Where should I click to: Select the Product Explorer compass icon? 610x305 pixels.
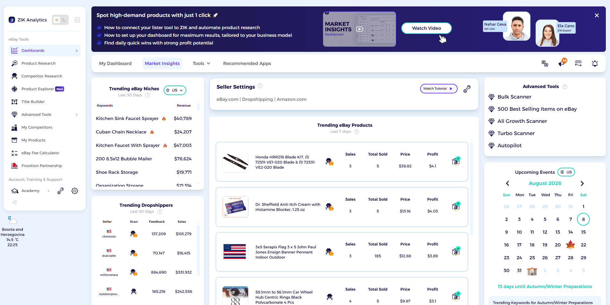click(x=14, y=89)
